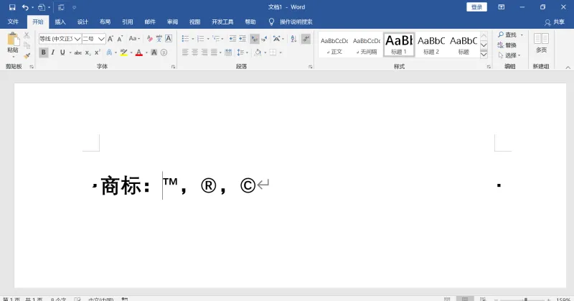574x301 pixels.
Task: Sort the selected paragraphs
Action: [293, 39]
